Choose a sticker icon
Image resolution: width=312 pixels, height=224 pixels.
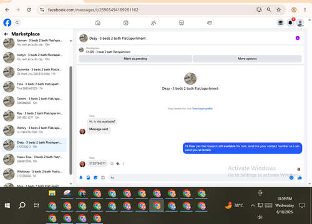click(x=95, y=178)
